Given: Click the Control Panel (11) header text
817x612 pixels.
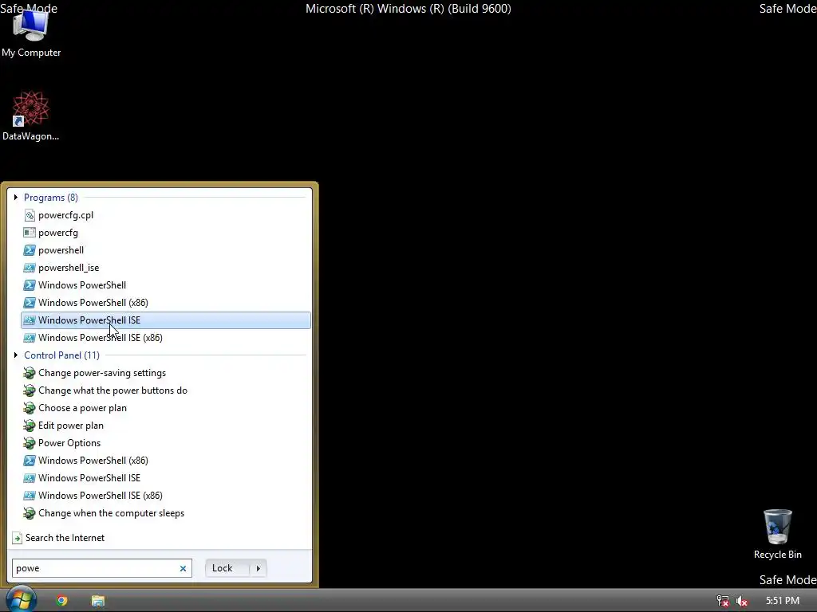Looking at the screenshot, I should (61, 355).
